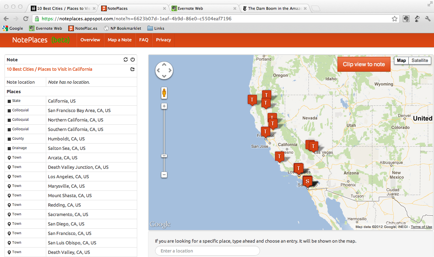Click the California State square icon

point(9,101)
